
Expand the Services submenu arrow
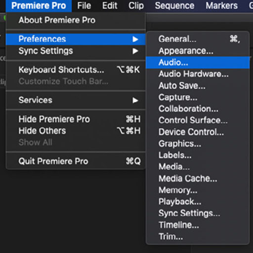point(135,100)
